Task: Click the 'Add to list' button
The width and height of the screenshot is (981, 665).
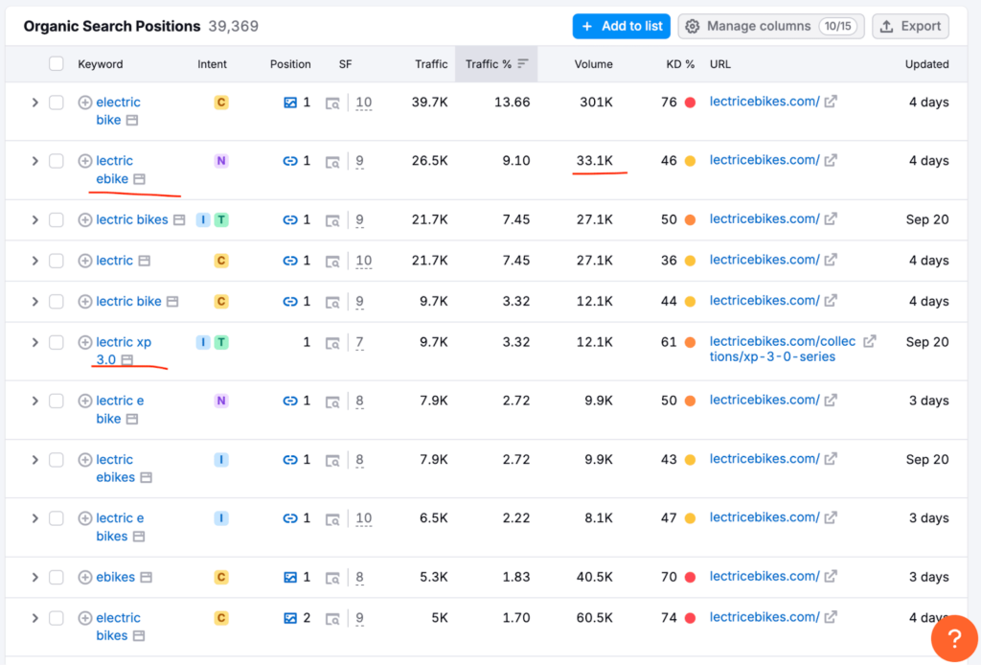Action: click(x=621, y=26)
